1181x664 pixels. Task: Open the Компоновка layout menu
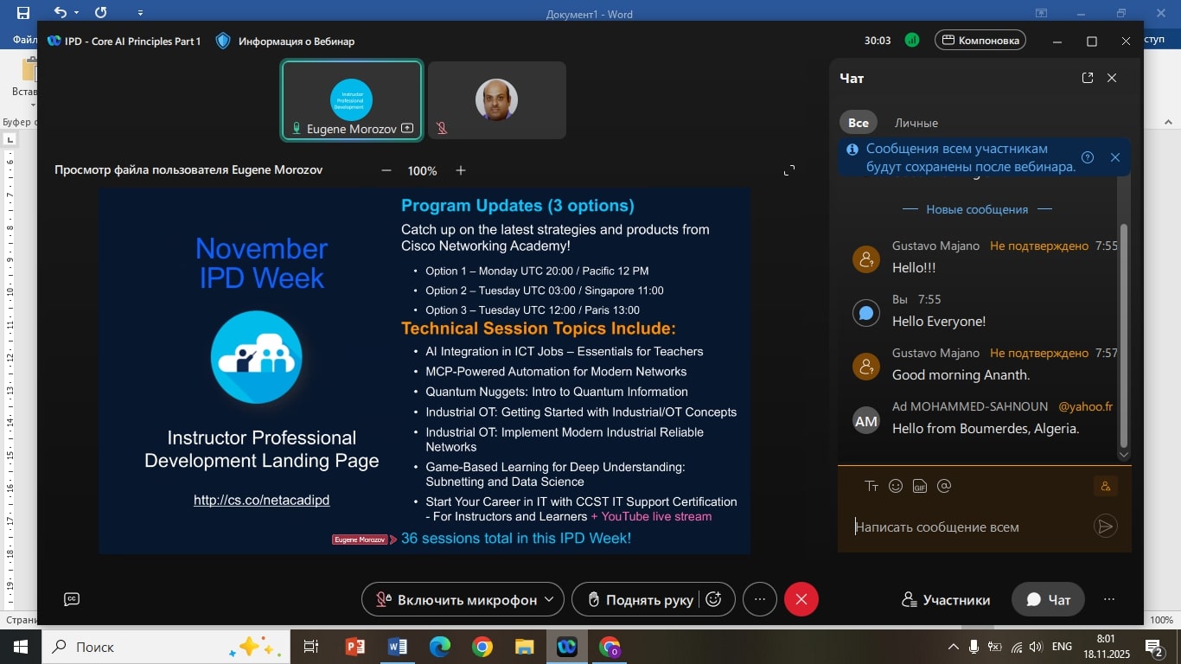click(x=980, y=40)
